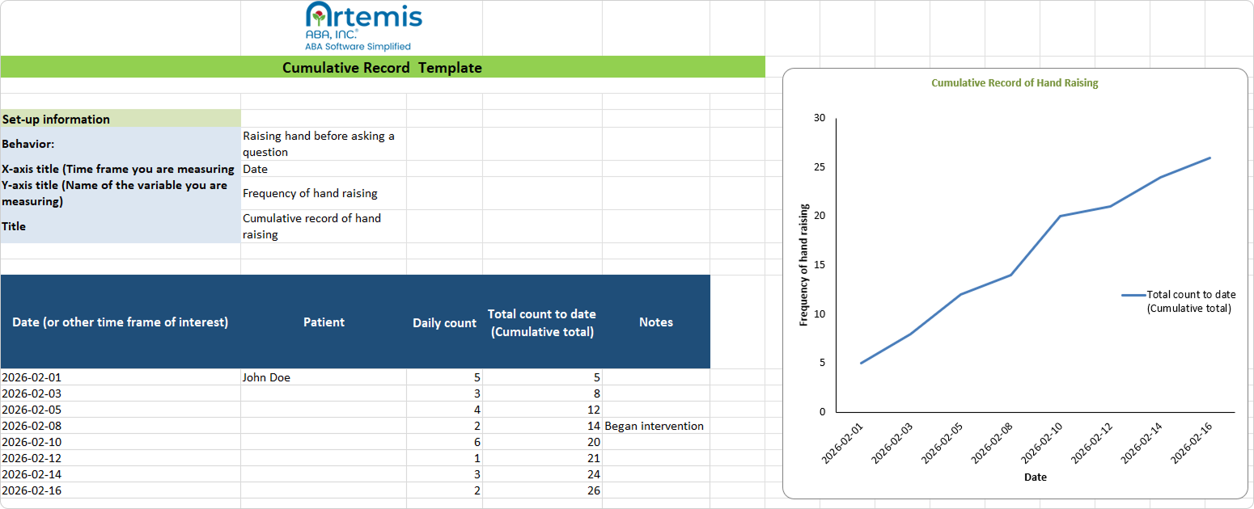Select the 'Began intervention' note cell
1254x509 pixels.
click(654, 426)
